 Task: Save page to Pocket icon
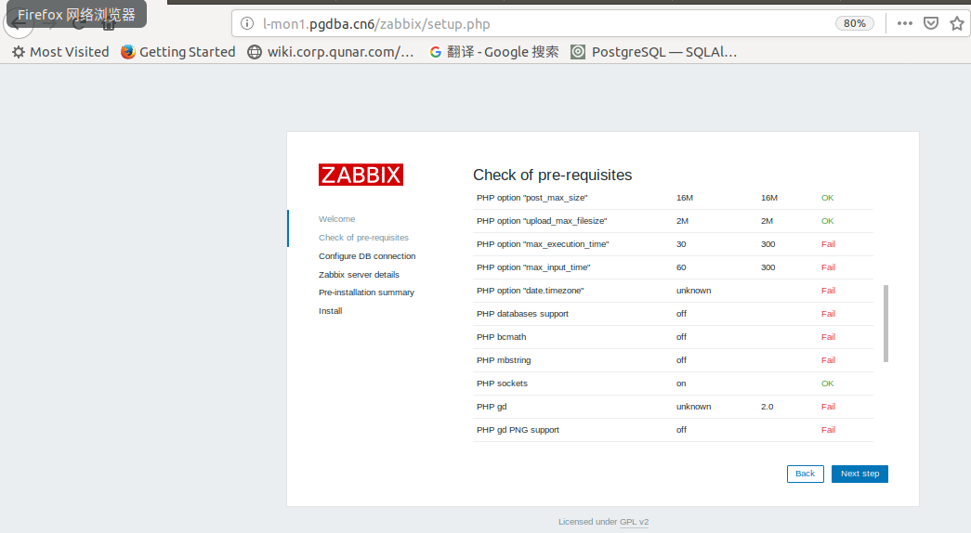click(x=931, y=23)
